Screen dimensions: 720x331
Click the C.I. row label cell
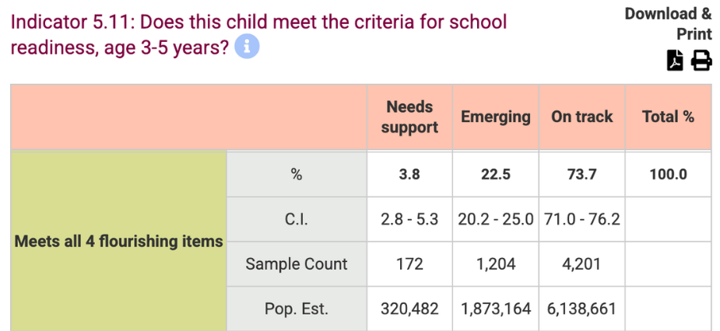[x=297, y=220]
